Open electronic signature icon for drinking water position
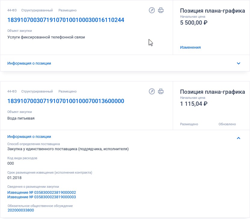The width and height of the screenshot is (250, 219). click(x=152, y=91)
